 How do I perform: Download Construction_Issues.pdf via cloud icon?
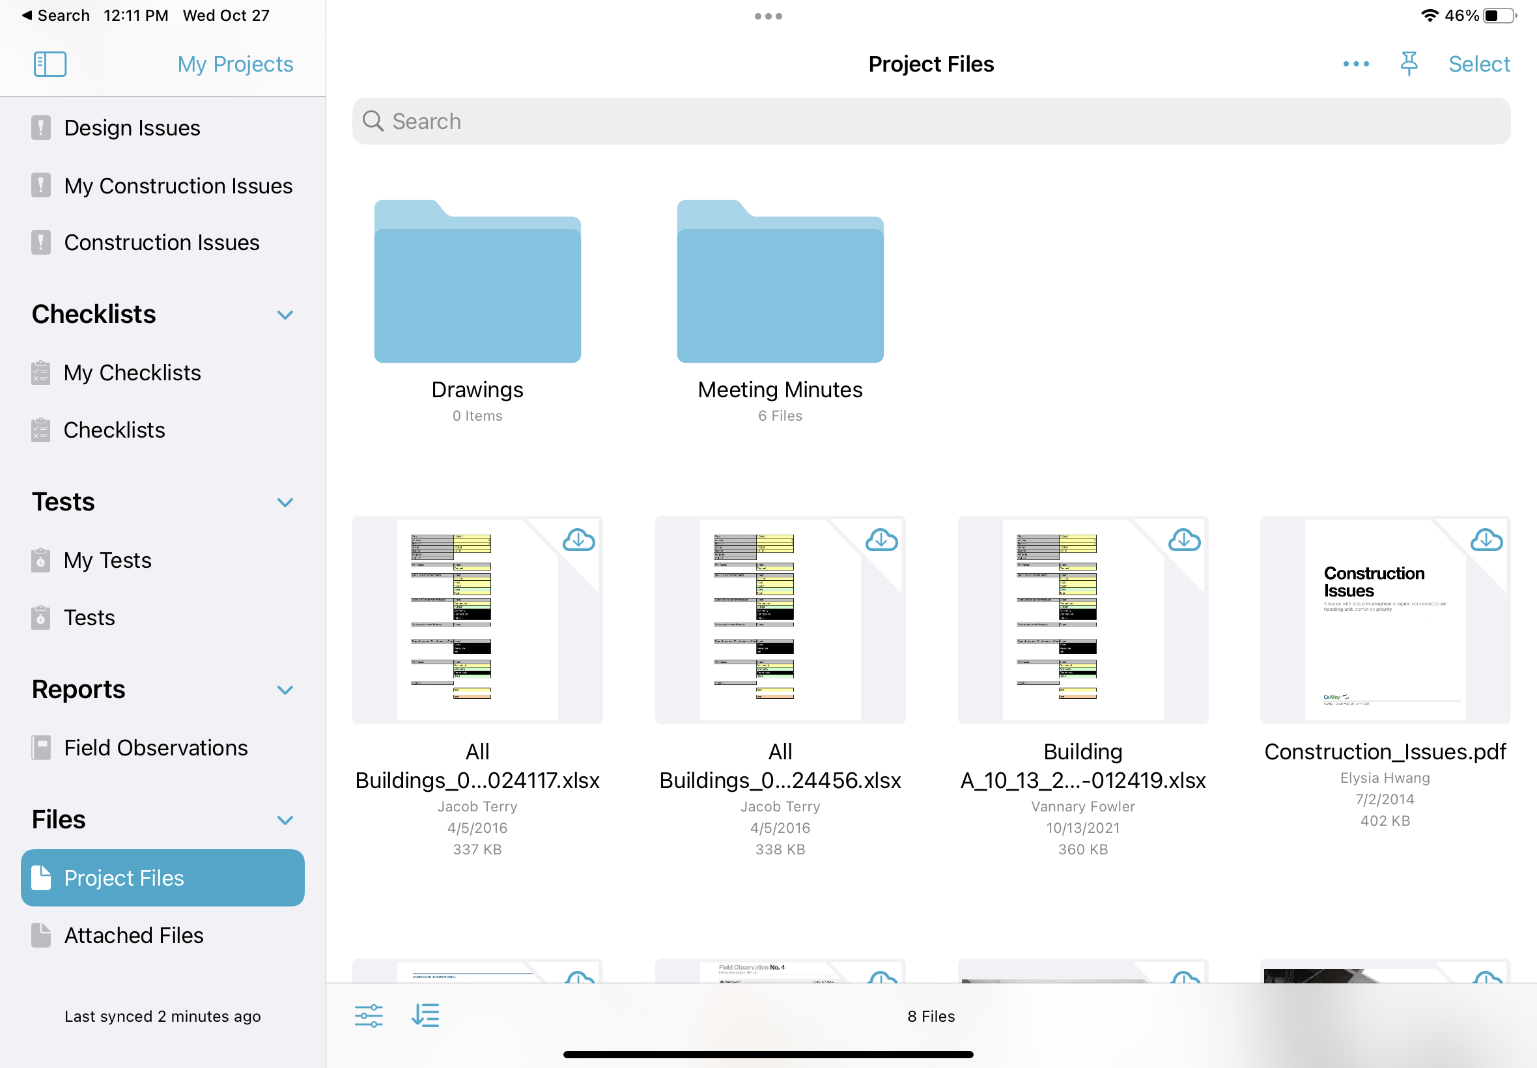click(x=1486, y=539)
